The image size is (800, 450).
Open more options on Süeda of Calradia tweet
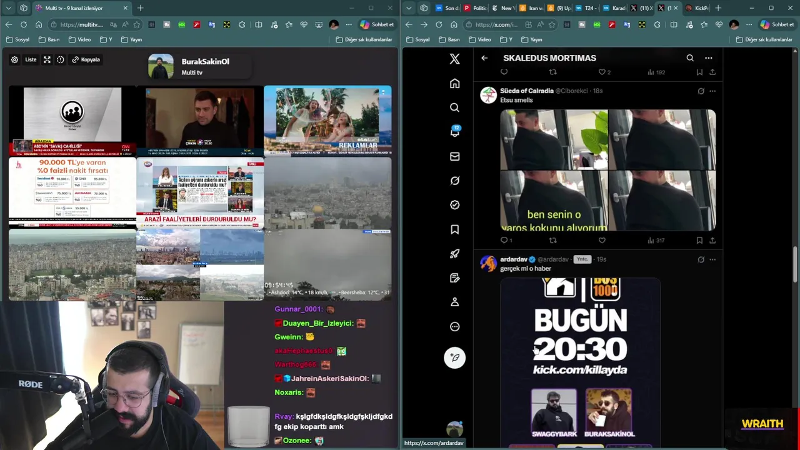pos(712,91)
